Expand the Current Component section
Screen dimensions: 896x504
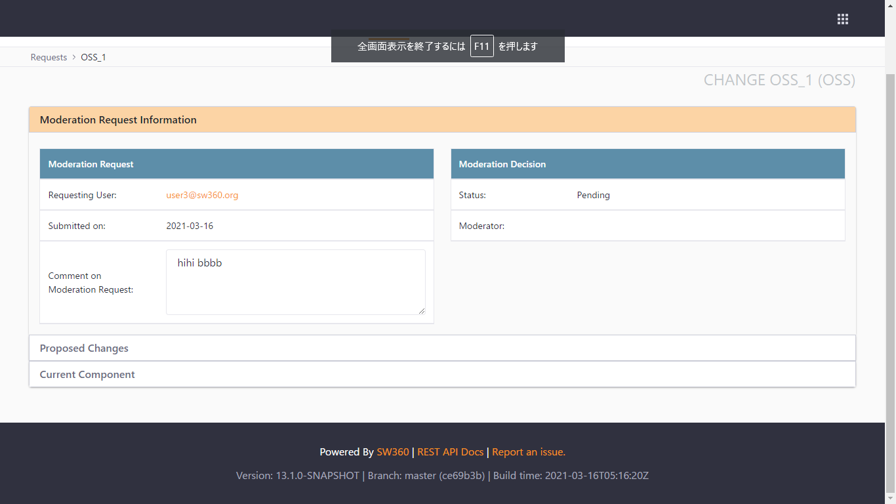click(x=442, y=375)
